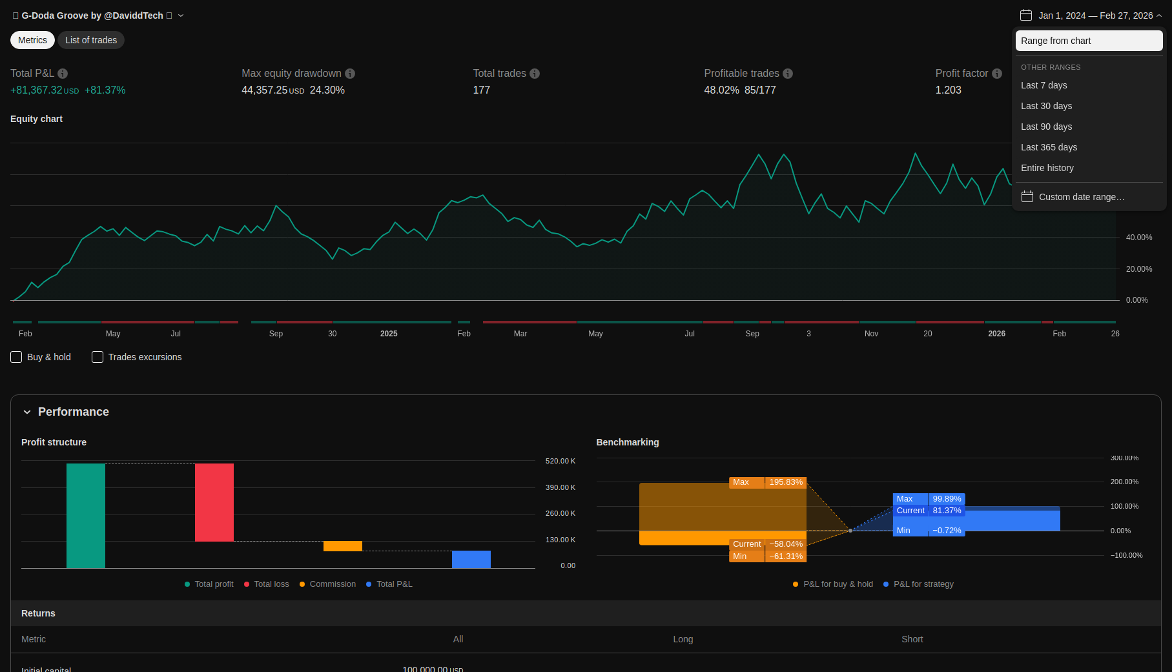
Task: Close the date range dropdown
Action: tap(1159, 15)
